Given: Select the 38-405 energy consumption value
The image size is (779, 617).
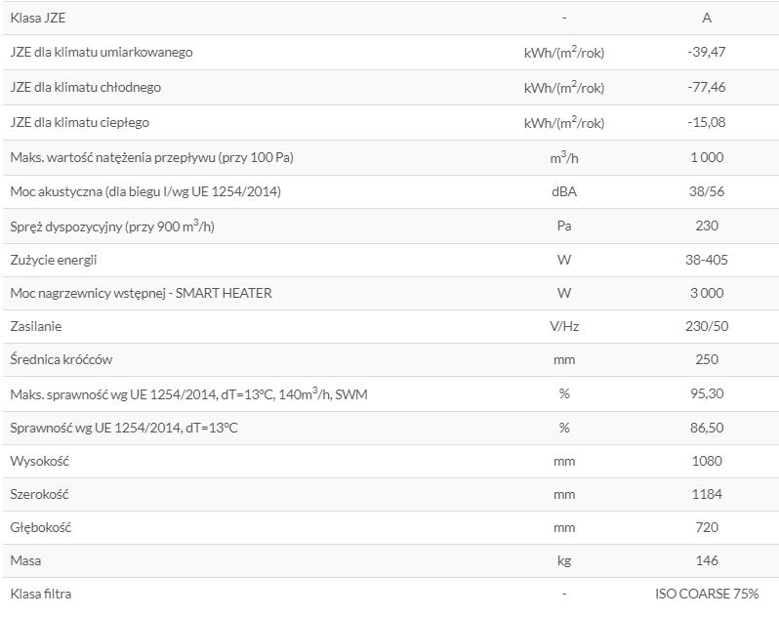Looking at the screenshot, I should click(x=707, y=260).
